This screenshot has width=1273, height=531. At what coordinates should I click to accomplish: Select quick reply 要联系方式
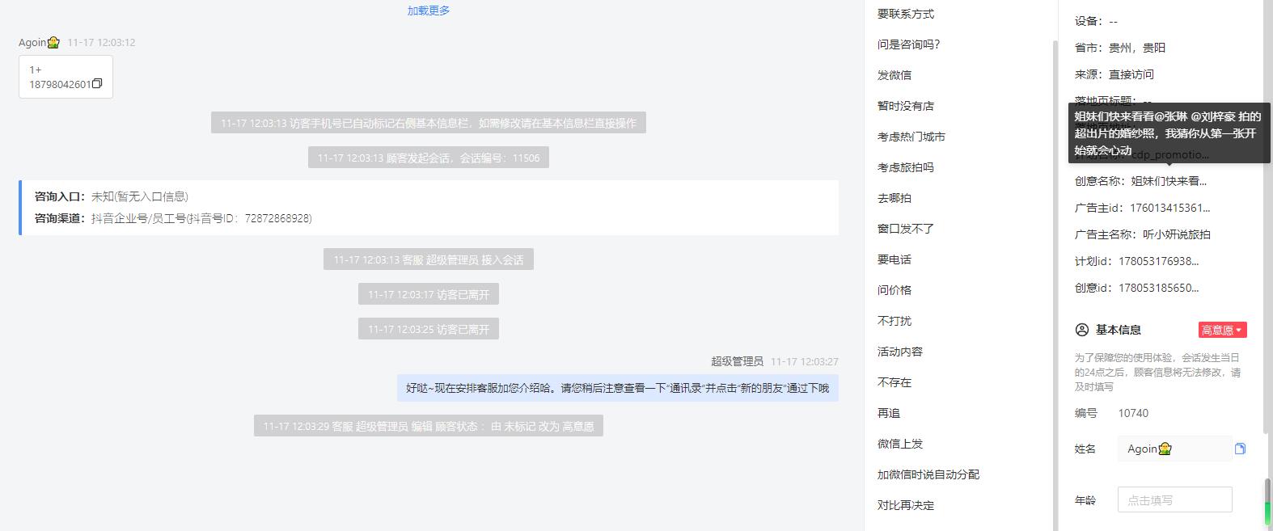coord(906,14)
